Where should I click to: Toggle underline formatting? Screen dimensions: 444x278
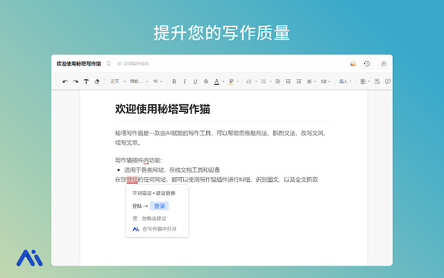click(196, 82)
